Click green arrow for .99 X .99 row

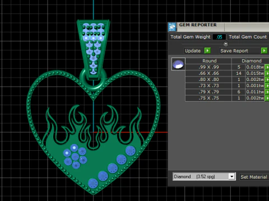[267, 67]
